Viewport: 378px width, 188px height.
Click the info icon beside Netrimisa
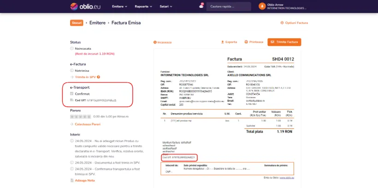pyautogui.click(x=71, y=71)
